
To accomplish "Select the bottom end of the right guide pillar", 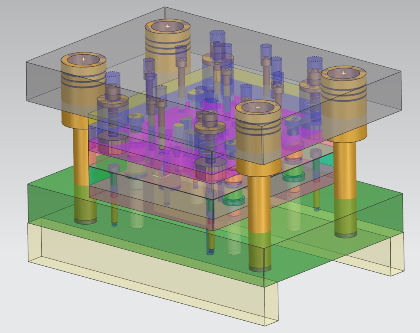I will click(x=345, y=234).
